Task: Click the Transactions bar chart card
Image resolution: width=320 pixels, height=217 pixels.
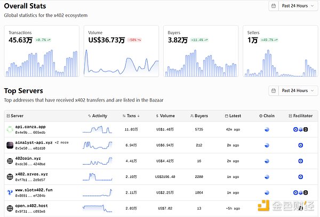Action: coord(42,51)
